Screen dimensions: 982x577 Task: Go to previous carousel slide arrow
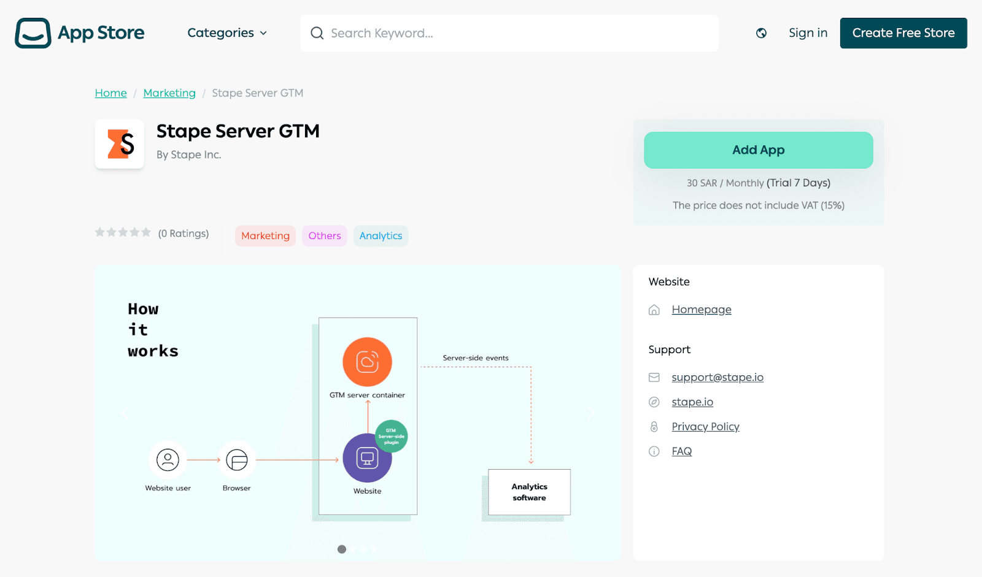tap(125, 413)
